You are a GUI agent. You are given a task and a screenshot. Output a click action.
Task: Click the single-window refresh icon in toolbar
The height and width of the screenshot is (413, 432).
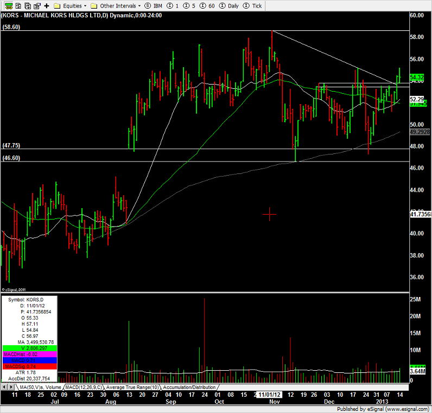(x=18, y=5)
